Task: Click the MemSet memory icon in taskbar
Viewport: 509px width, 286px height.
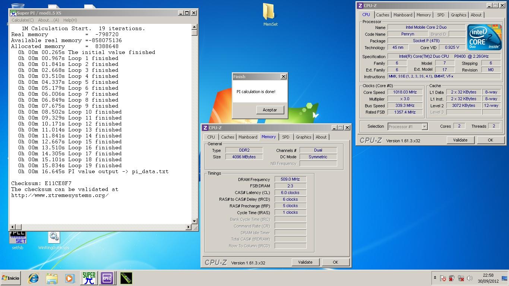Action: pos(126,278)
